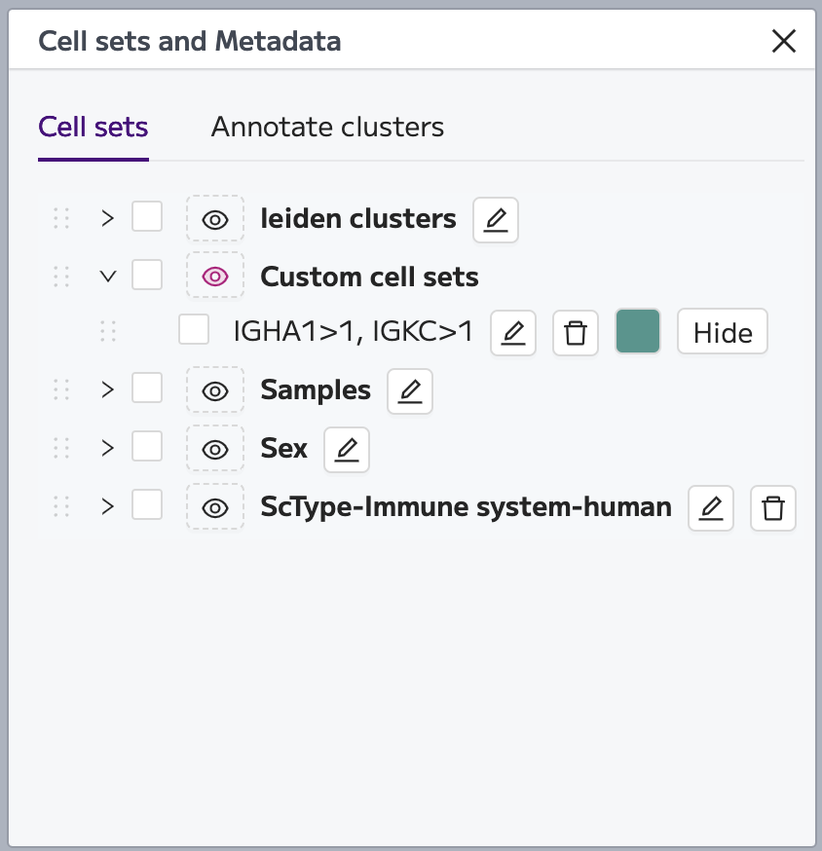
Task: Open the teal color swatch picker
Action: click(638, 331)
